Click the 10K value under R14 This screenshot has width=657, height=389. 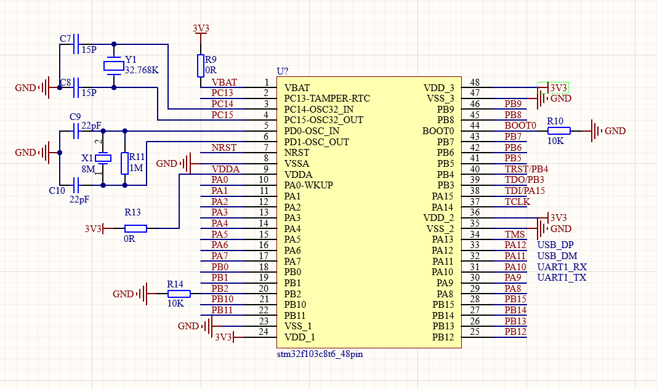(x=175, y=303)
